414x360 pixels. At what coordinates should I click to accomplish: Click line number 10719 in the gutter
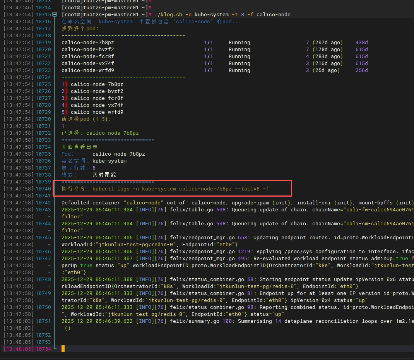43,43
